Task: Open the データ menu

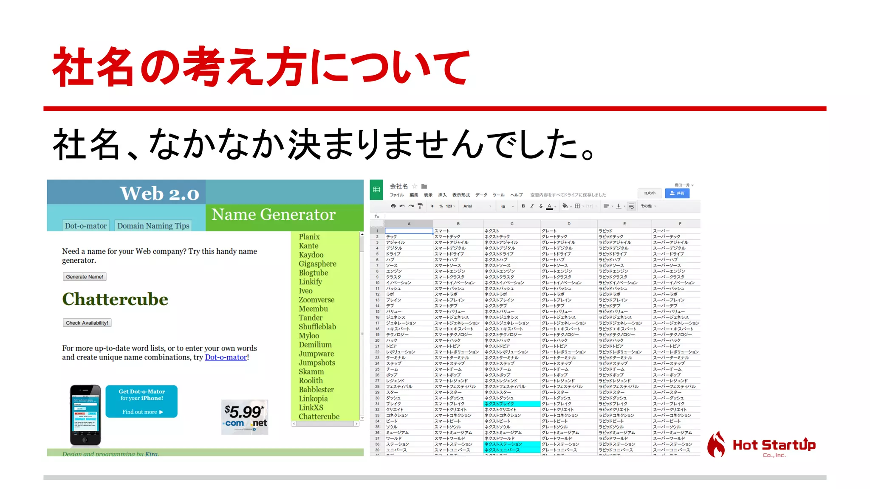Action: [481, 195]
